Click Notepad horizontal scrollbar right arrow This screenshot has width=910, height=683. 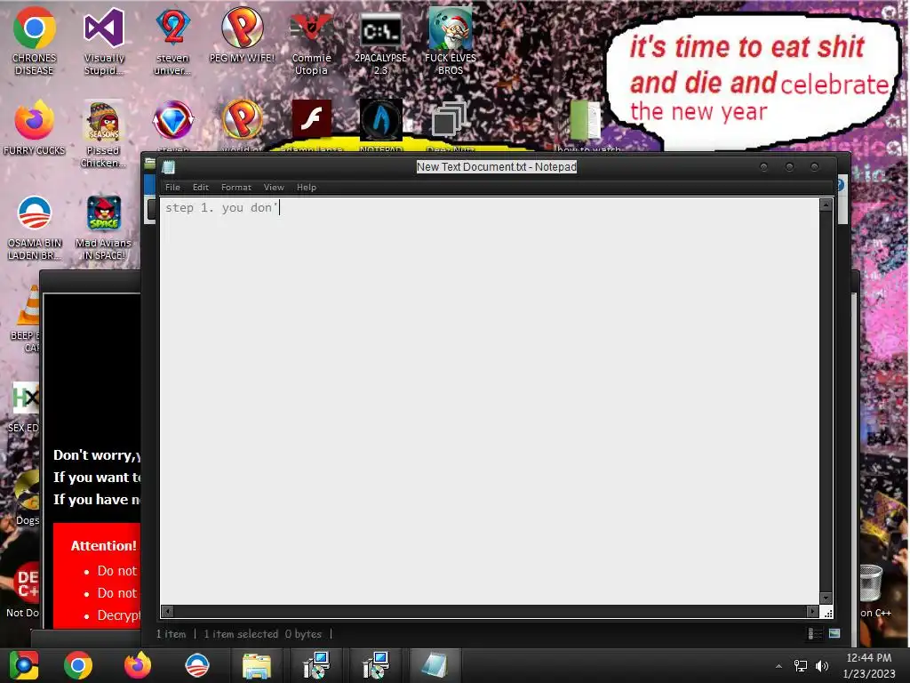click(812, 611)
